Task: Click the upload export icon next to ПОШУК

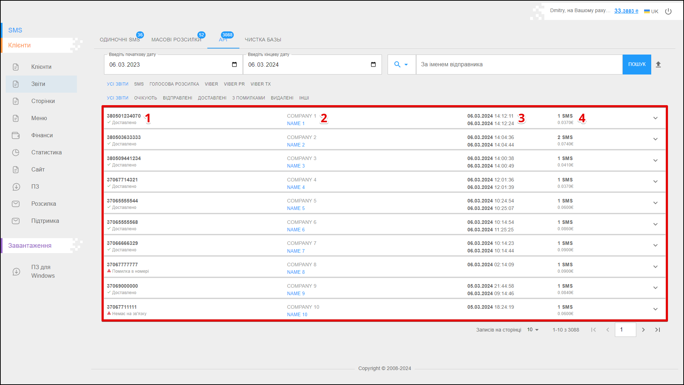Action: coord(658,65)
